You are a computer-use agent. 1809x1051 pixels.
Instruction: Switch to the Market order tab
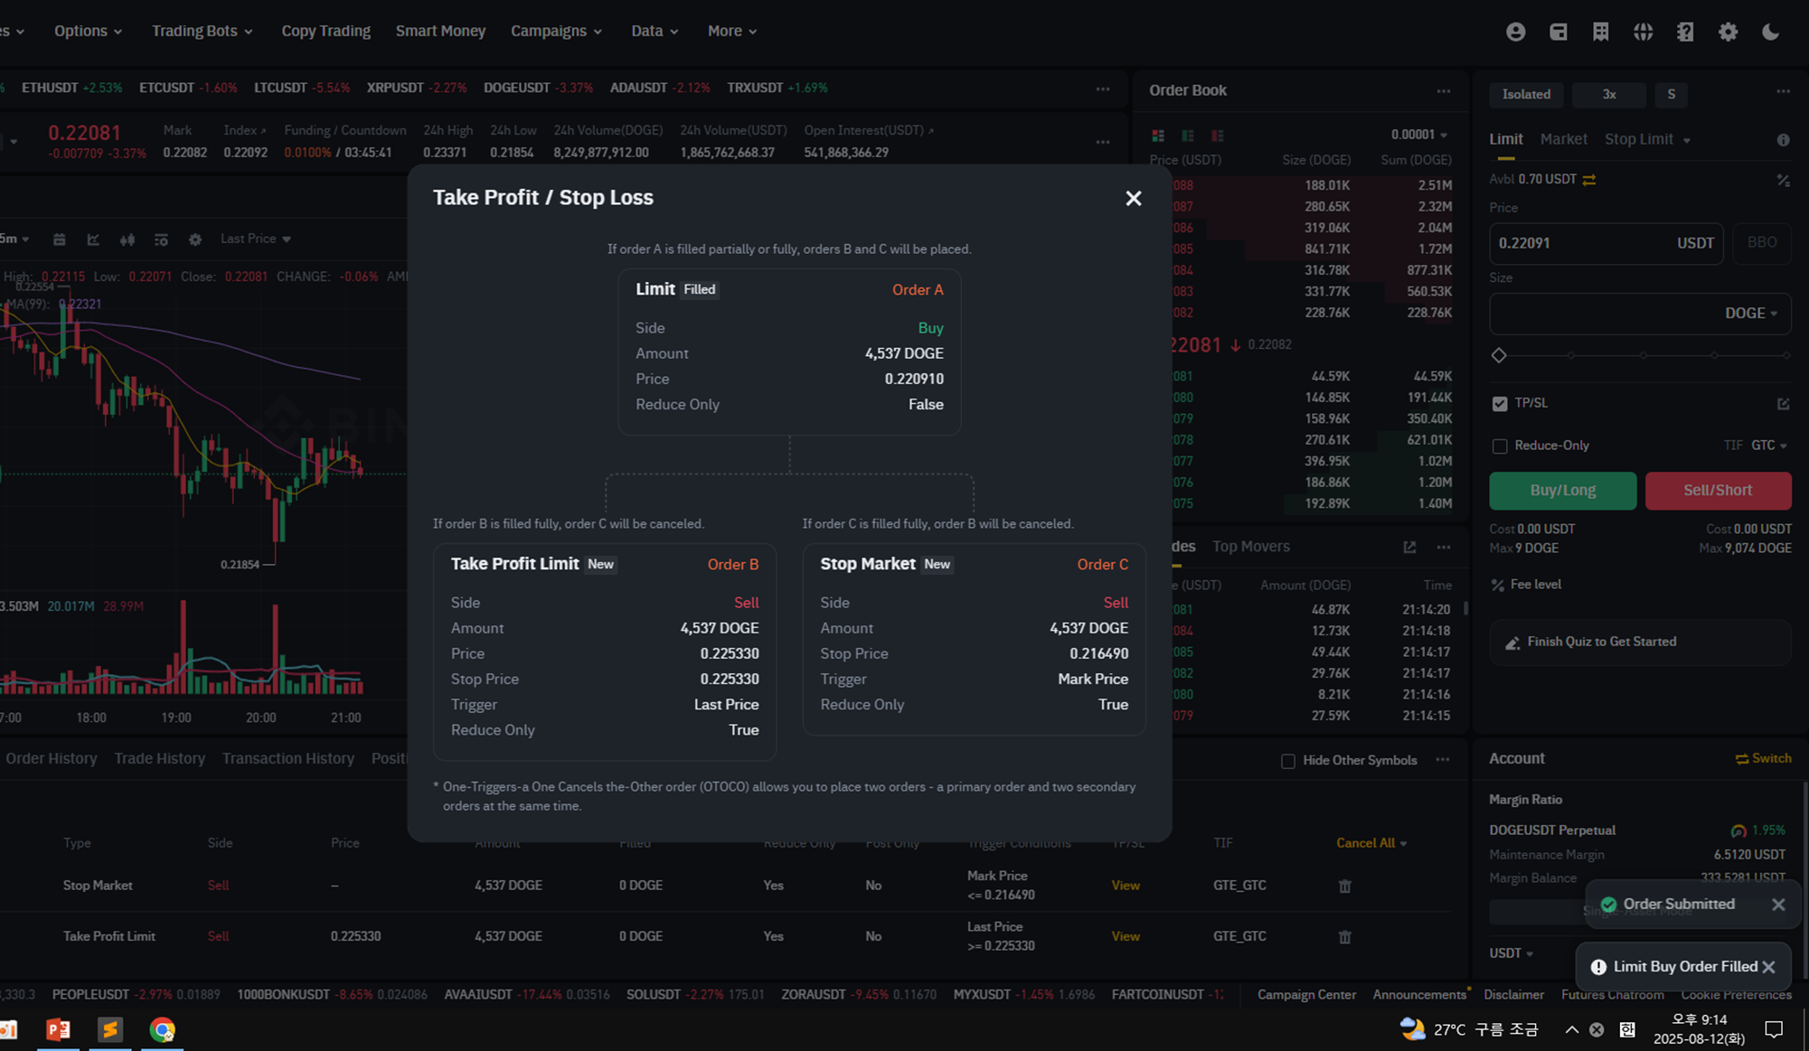[1563, 139]
